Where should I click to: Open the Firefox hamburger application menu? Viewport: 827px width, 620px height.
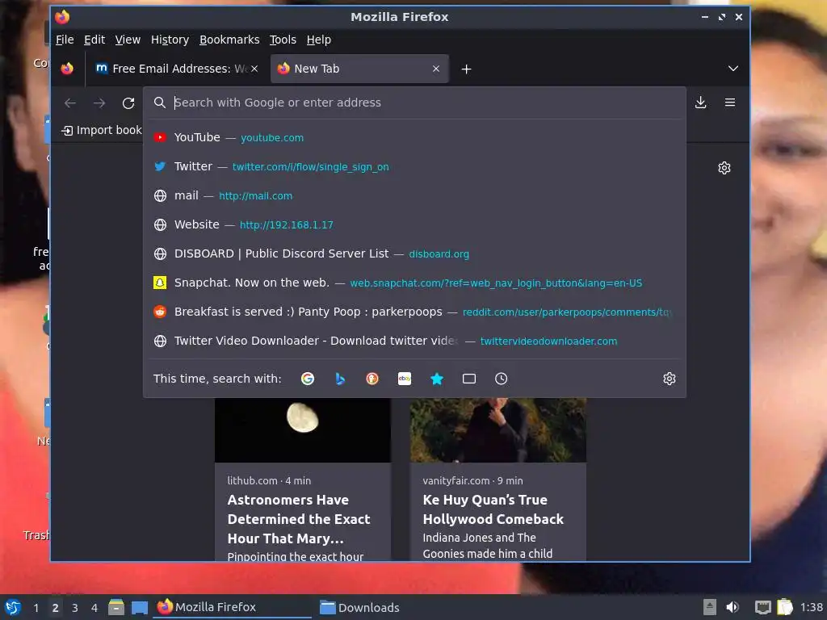[730, 103]
